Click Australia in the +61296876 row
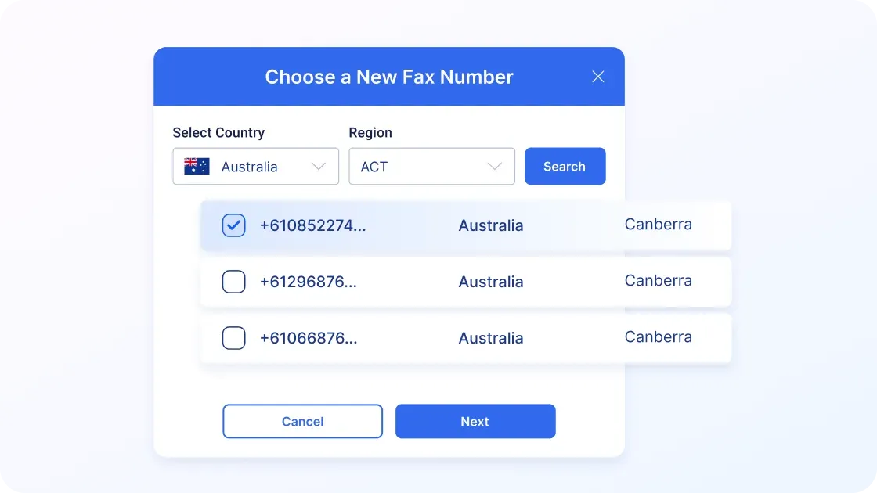 [491, 282]
